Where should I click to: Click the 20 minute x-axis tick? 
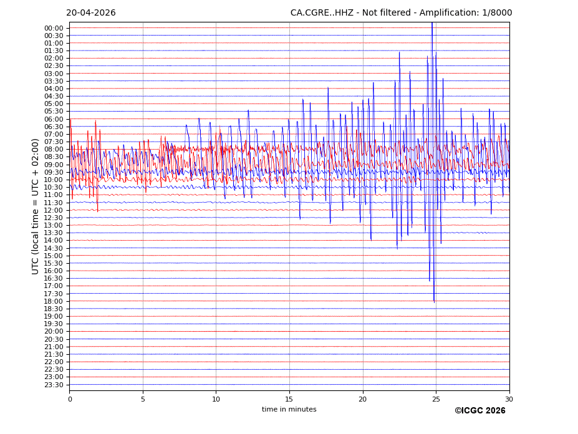coord(363,399)
